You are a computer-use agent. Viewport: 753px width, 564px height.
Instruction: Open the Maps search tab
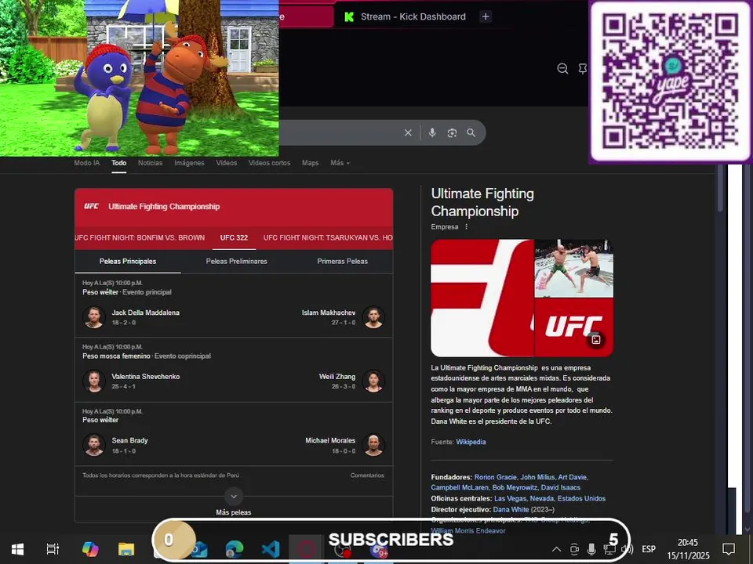click(x=311, y=163)
